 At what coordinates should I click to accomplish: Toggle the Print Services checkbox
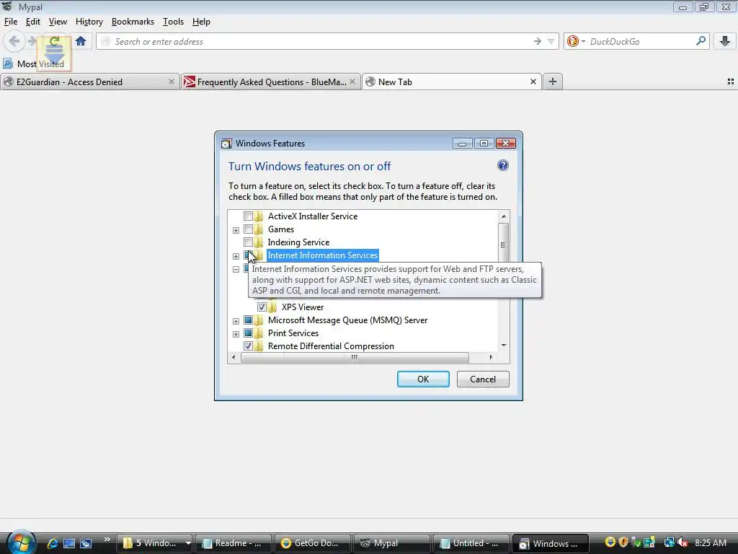[248, 333]
